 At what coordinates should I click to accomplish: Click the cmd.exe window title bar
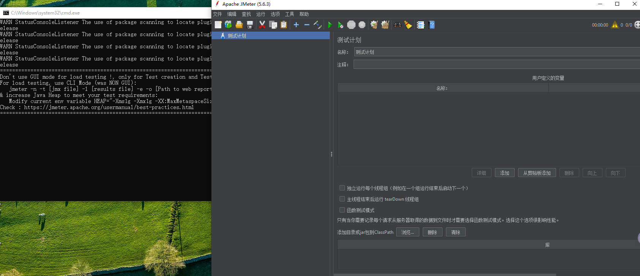coord(106,13)
